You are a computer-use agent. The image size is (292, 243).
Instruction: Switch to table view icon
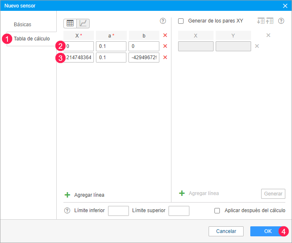click(x=70, y=23)
